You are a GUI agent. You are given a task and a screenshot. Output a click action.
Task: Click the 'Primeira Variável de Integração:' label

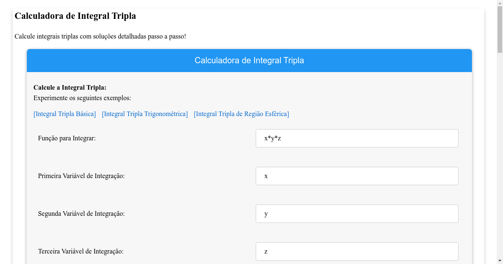tap(81, 176)
